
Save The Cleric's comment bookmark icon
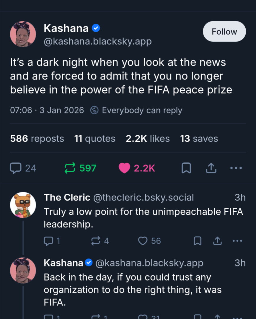(197, 241)
